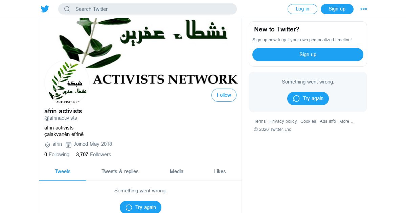Open the three-dots more menu icon
The image size is (406, 213).
coord(364,9)
